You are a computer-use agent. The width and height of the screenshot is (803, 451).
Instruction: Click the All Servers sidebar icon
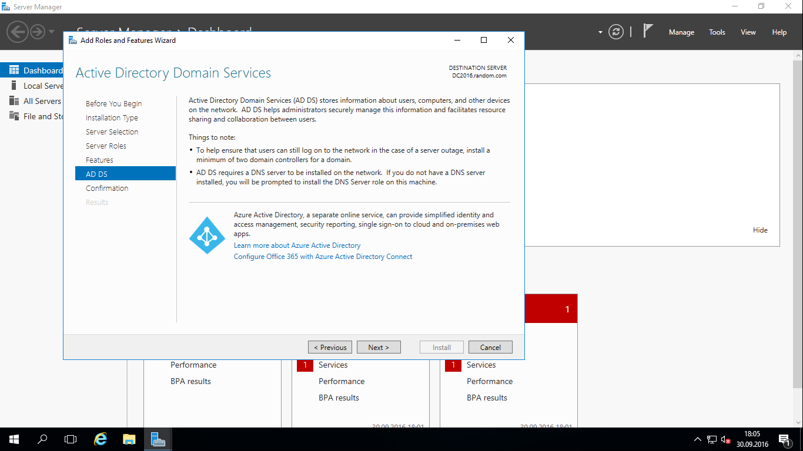click(14, 101)
